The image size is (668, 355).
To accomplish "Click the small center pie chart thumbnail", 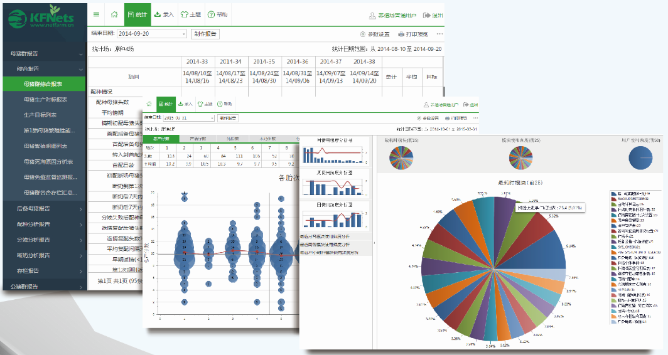I will 520,158.
